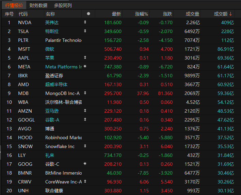The width and height of the screenshot is (241, 195).
Task: Click NVDA turnover value 409亿
Action: 227,22
